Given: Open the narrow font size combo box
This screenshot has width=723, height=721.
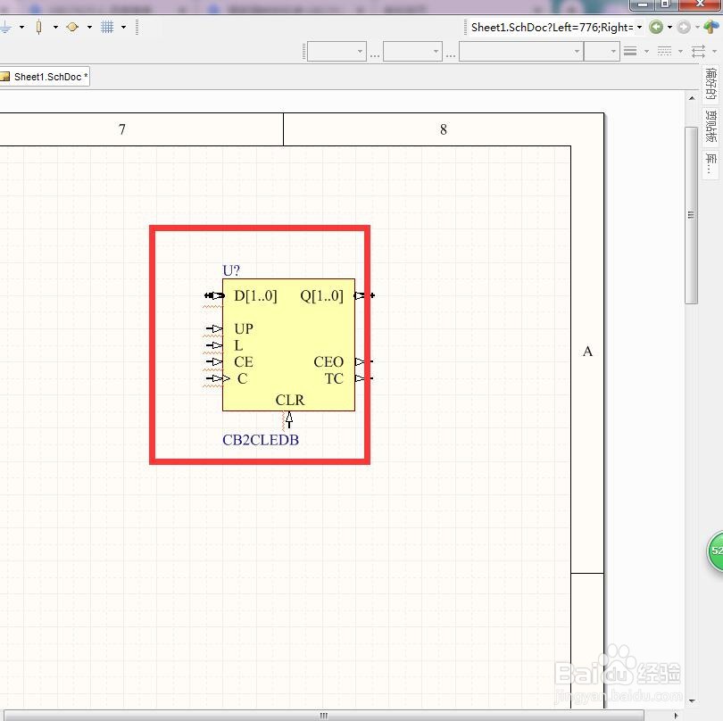Looking at the screenshot, I should pyautogui.click(x=602, y=51).
